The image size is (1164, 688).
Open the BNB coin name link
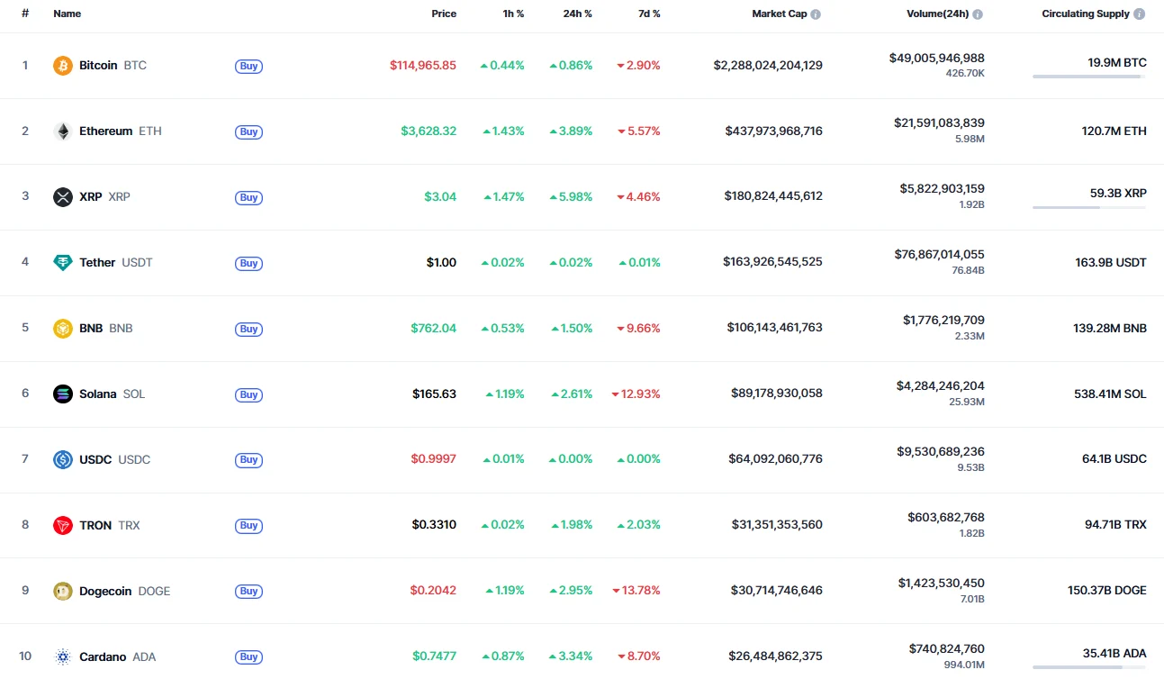[92, 328]
